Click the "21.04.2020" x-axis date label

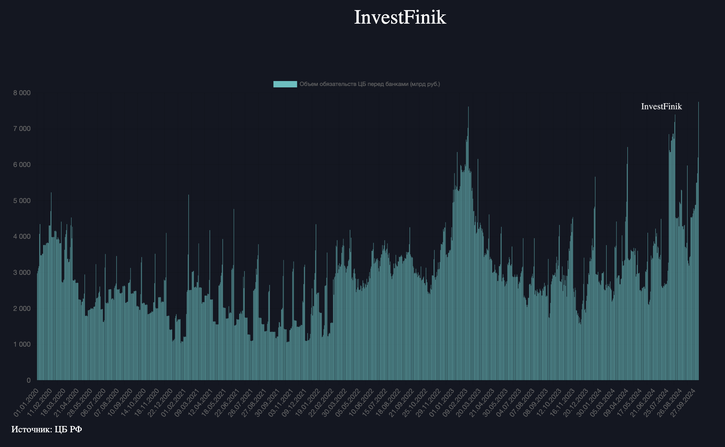(66, 403)
